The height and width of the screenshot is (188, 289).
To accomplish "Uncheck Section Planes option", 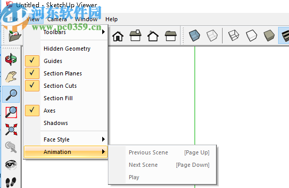I will point(65,73).
